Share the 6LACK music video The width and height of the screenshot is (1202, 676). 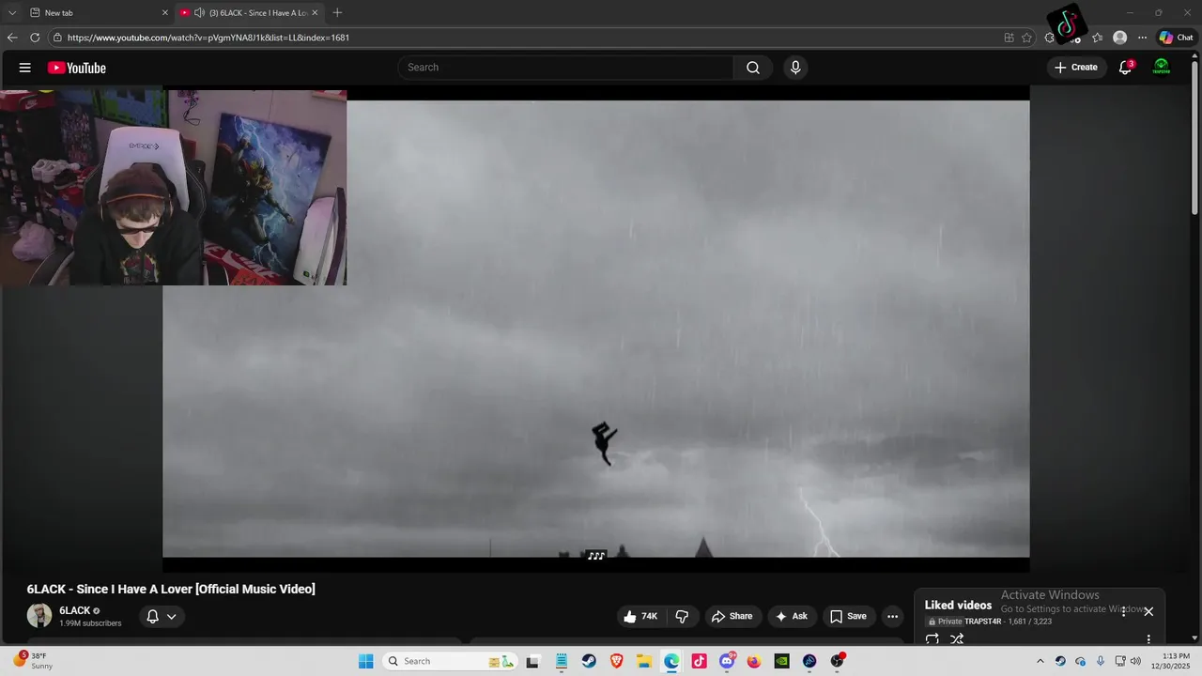(732, 617)
